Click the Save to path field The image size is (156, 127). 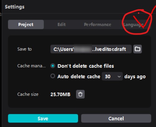point(91,49)
